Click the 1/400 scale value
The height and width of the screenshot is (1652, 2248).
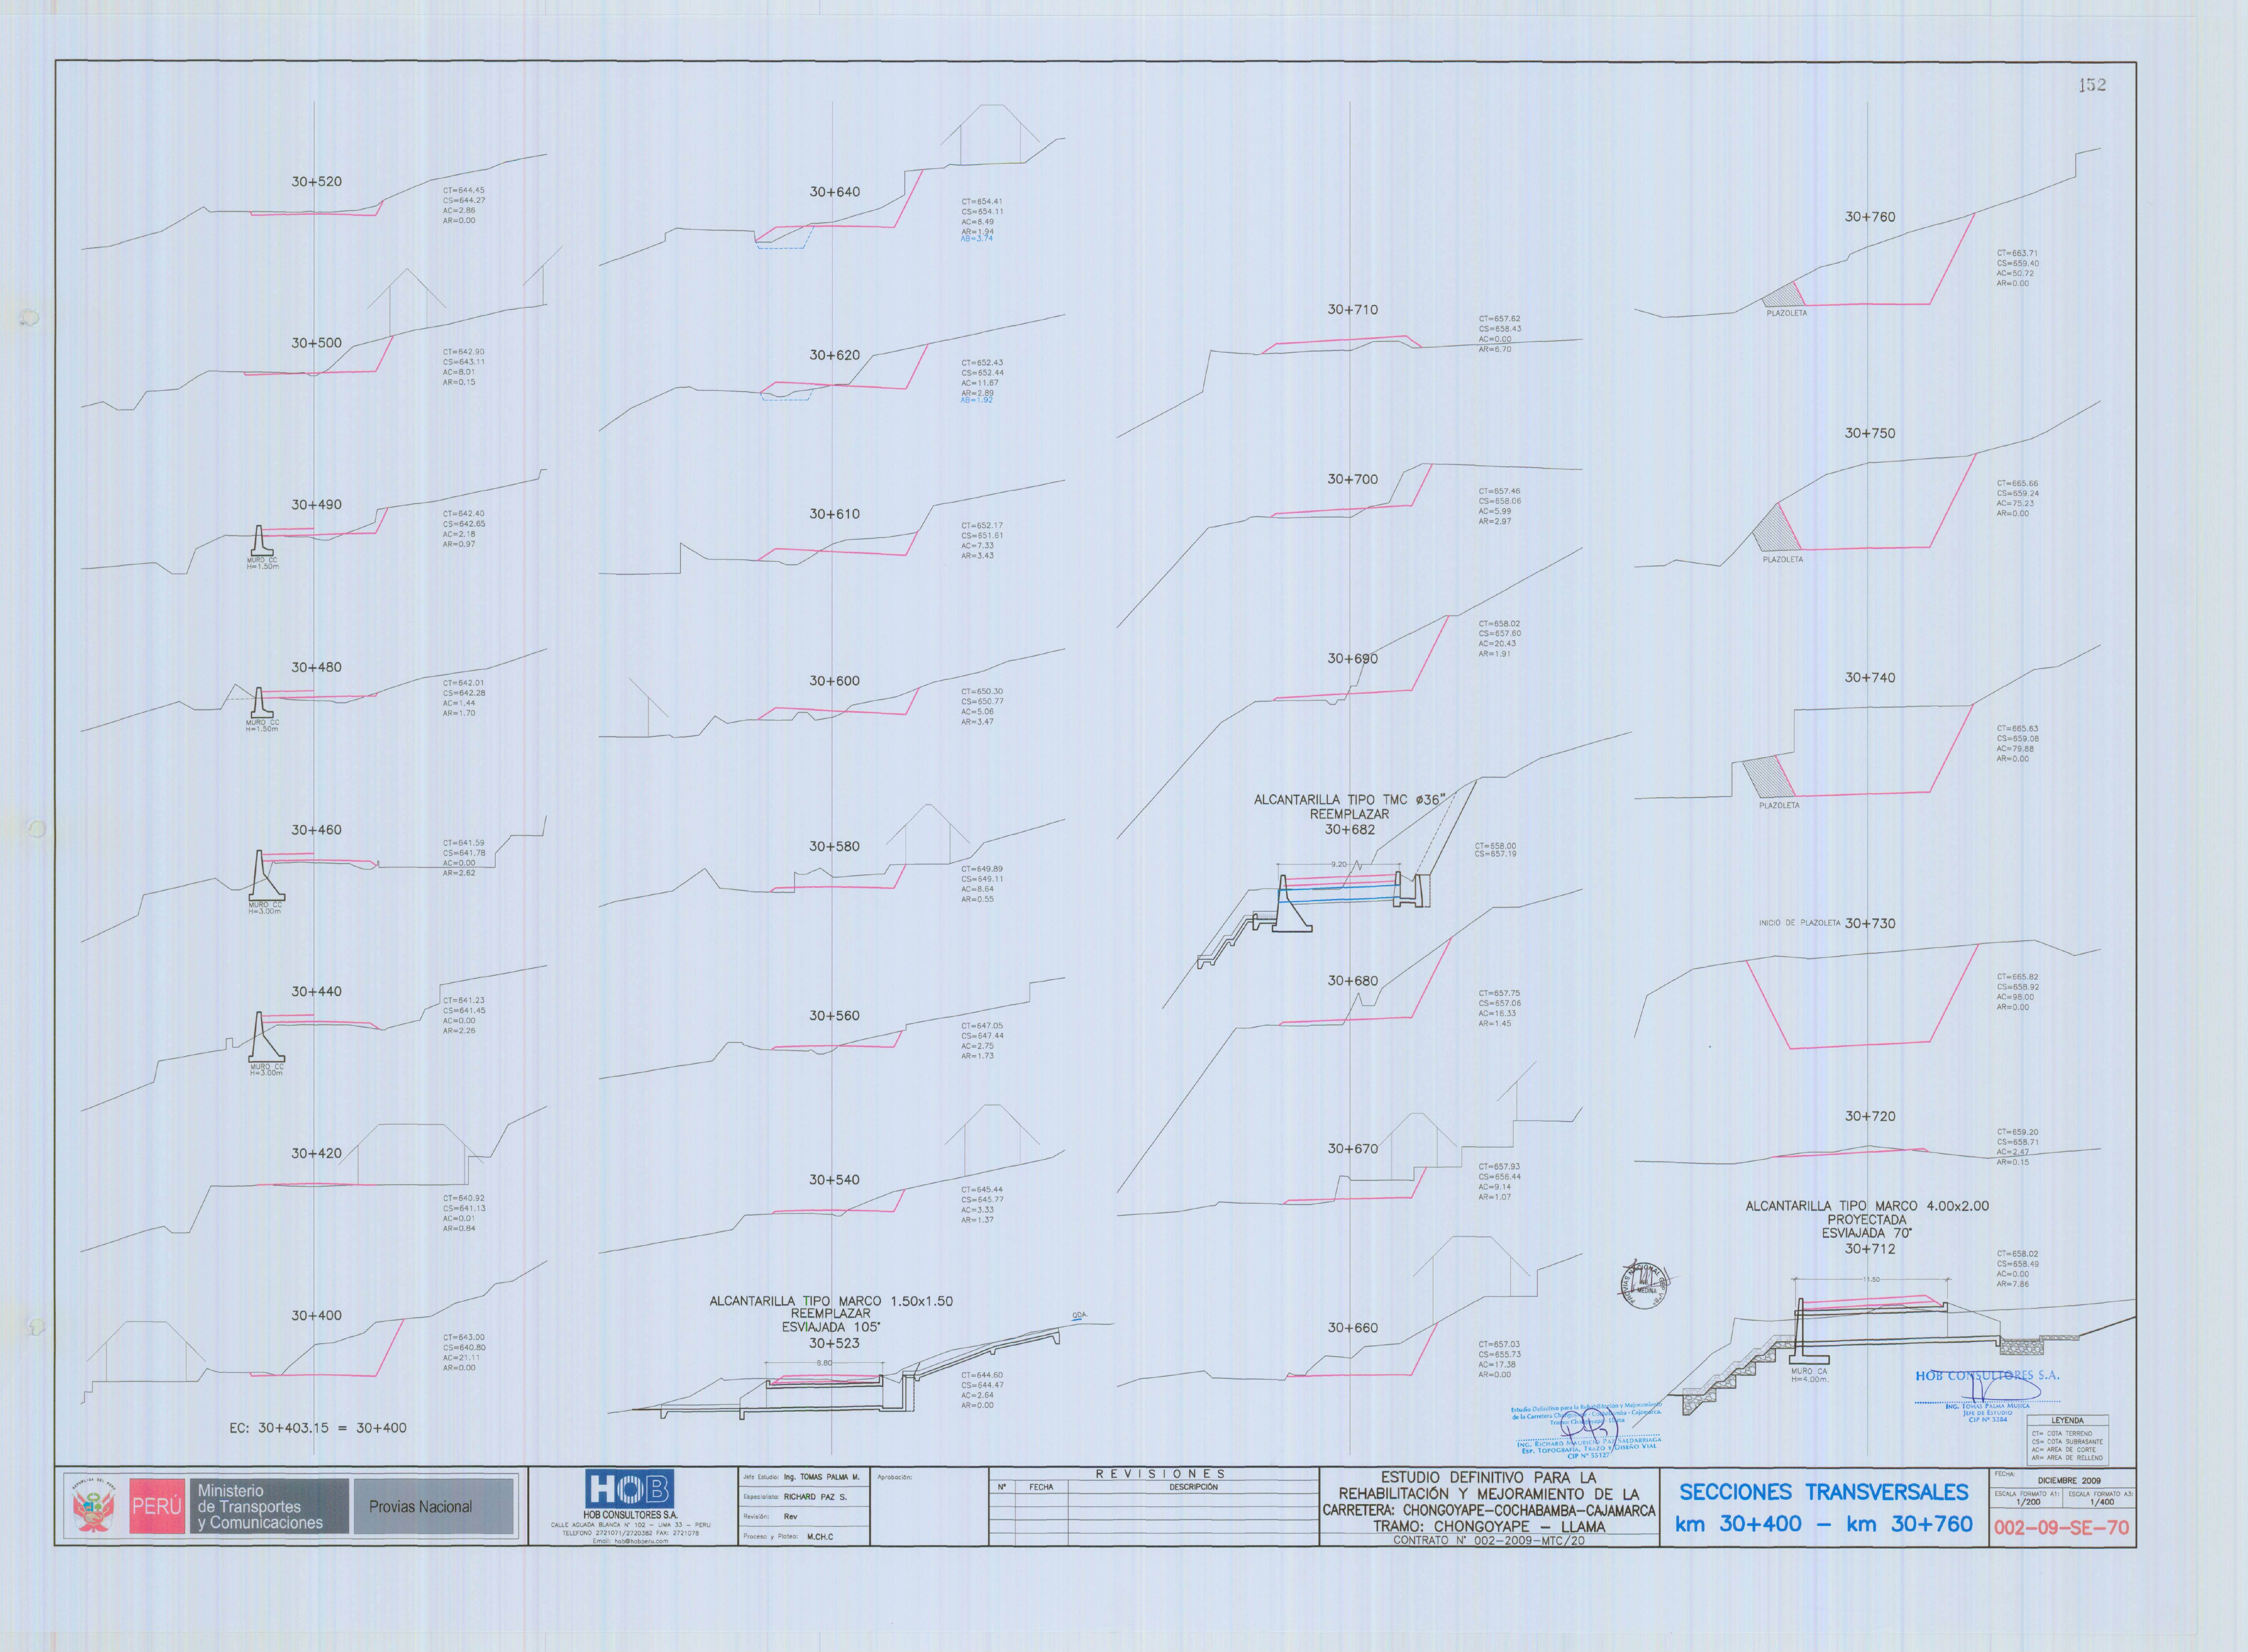pos(2102,1502)
